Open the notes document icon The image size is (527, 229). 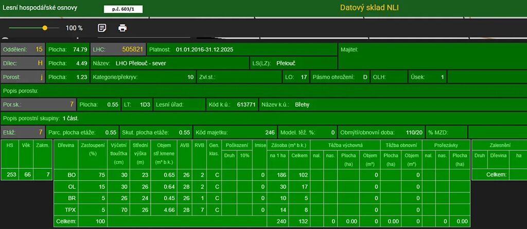pyautogui.click(x=102, y=28)
